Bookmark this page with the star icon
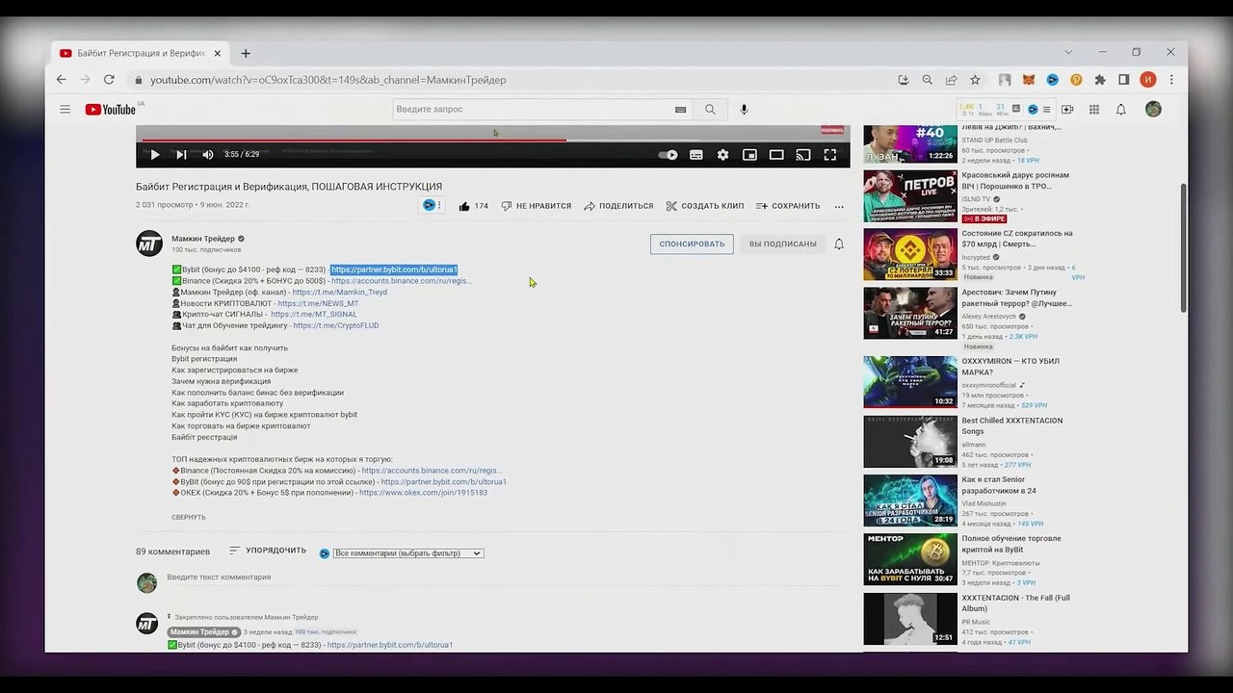 [975, 80]
